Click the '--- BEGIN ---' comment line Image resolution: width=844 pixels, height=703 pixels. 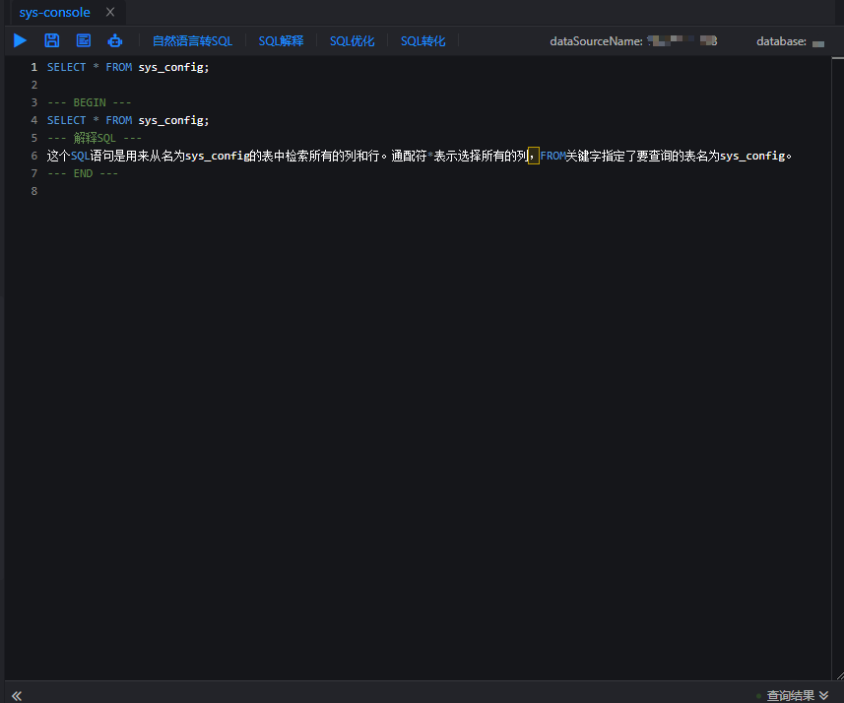pos(89,102)
